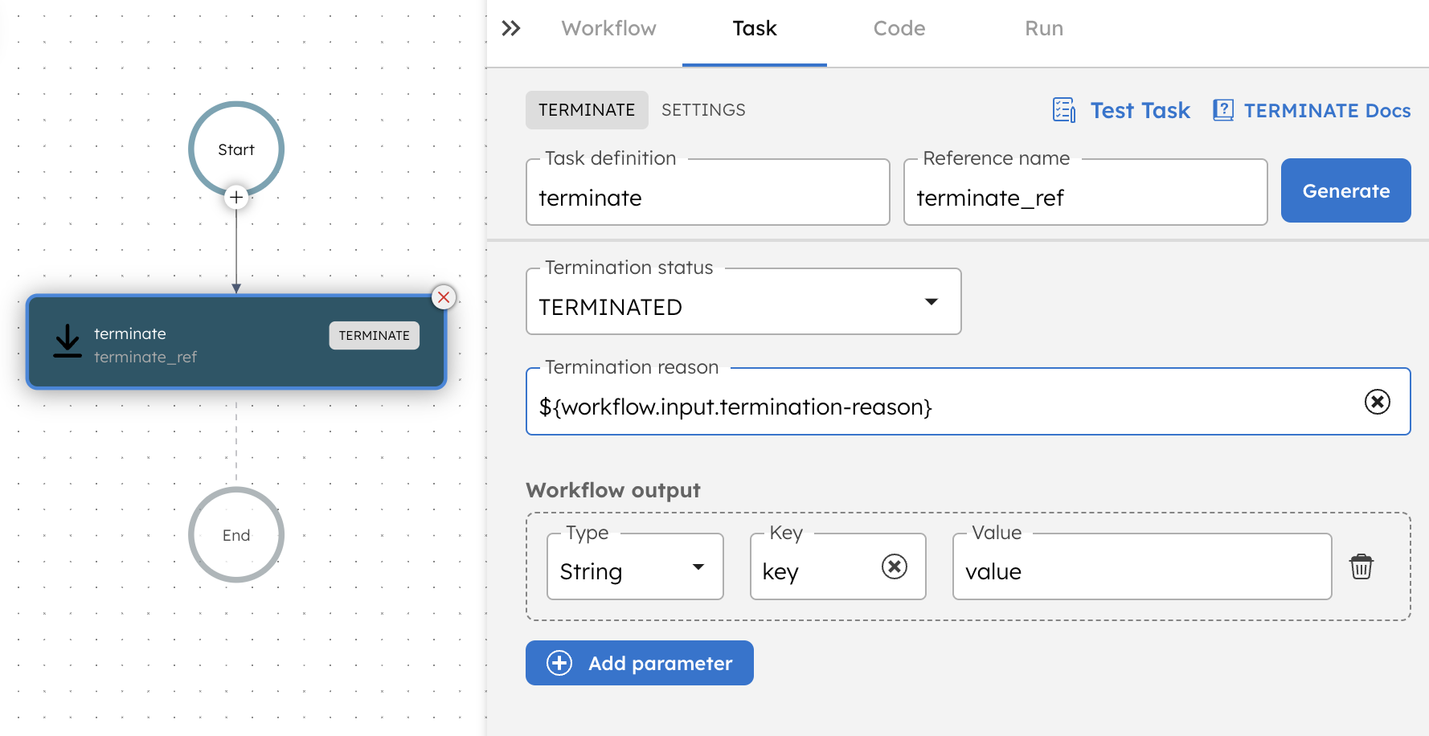Click the Value input field
Image resolution: width=1429 pixels, height=736 pixels.
[x=1142, y=566]
